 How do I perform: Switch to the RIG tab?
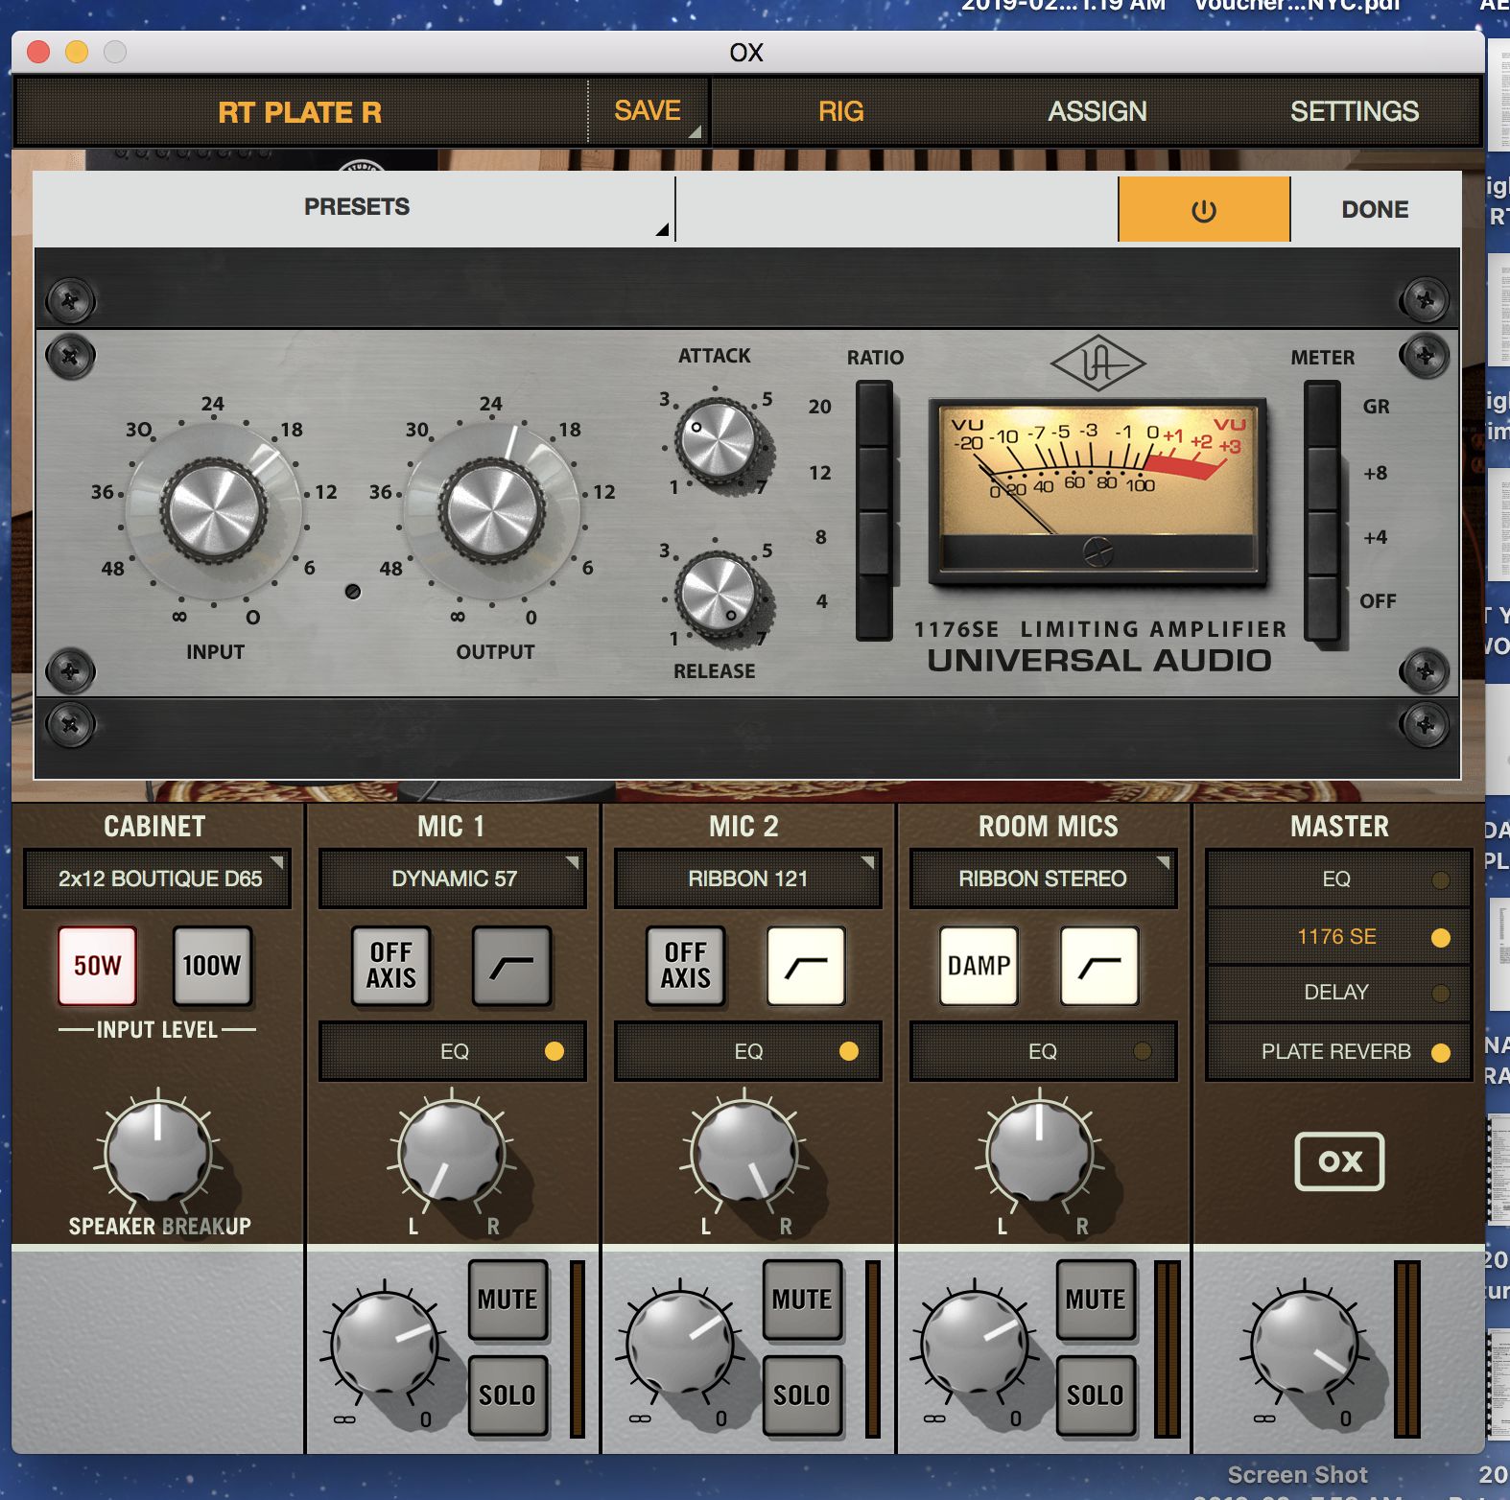840,111
